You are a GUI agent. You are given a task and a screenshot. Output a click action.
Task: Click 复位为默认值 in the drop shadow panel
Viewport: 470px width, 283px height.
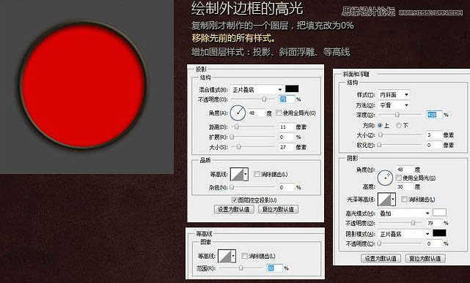tap(278, 209)
